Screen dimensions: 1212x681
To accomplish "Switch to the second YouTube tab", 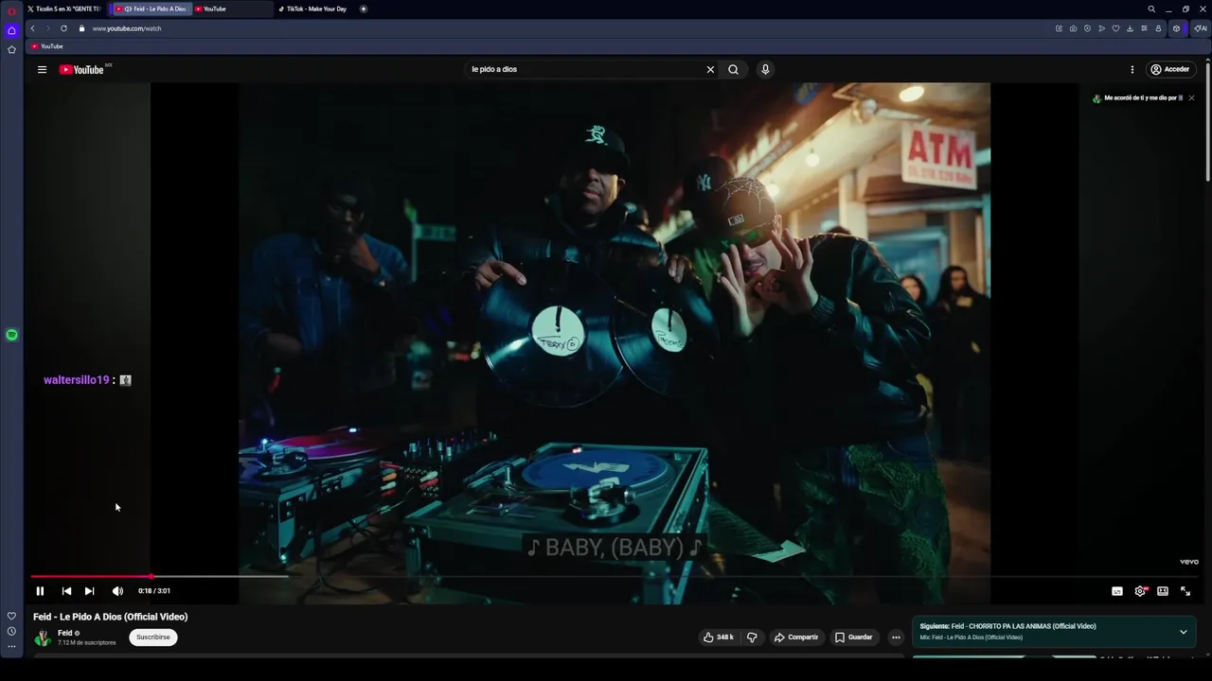I will click(232, 9).
